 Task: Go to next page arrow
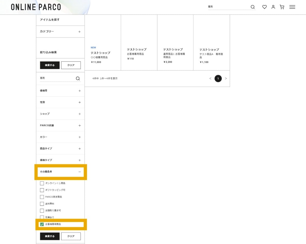[226, 79]
